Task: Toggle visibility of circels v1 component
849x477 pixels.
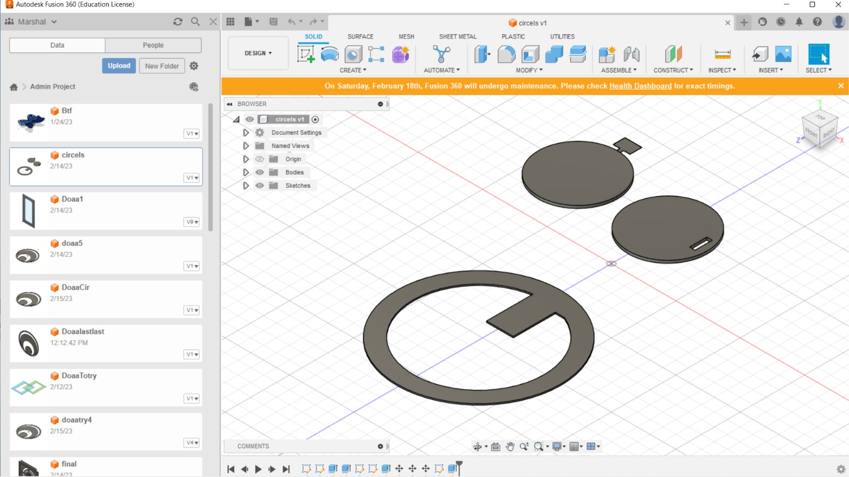Action: 249,119
